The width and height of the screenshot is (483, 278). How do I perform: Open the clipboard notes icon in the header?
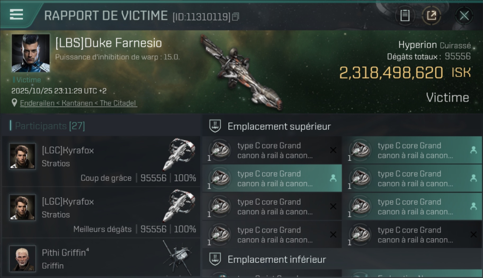click(405, 16)
